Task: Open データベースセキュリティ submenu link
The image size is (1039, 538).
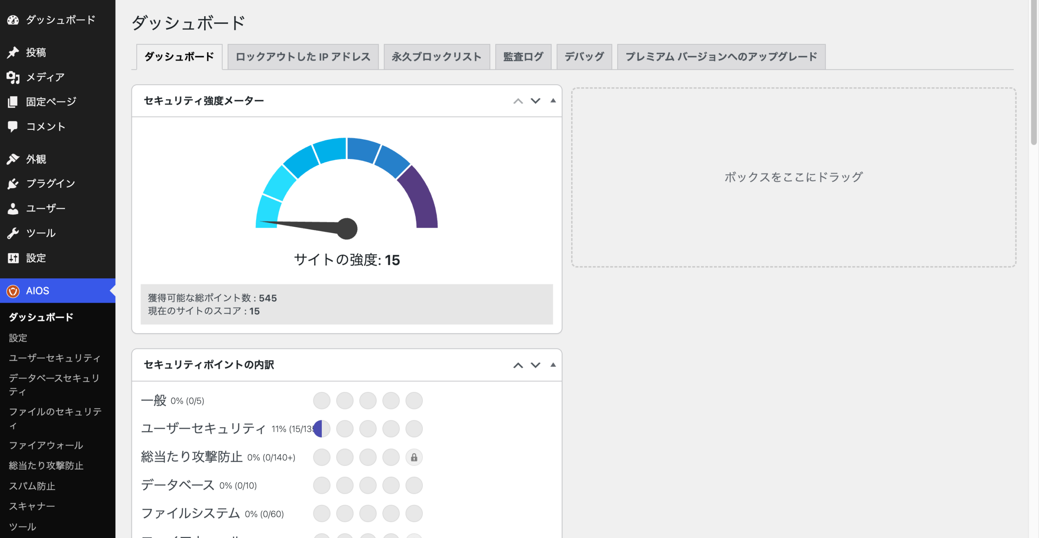Action: (55, 385)
